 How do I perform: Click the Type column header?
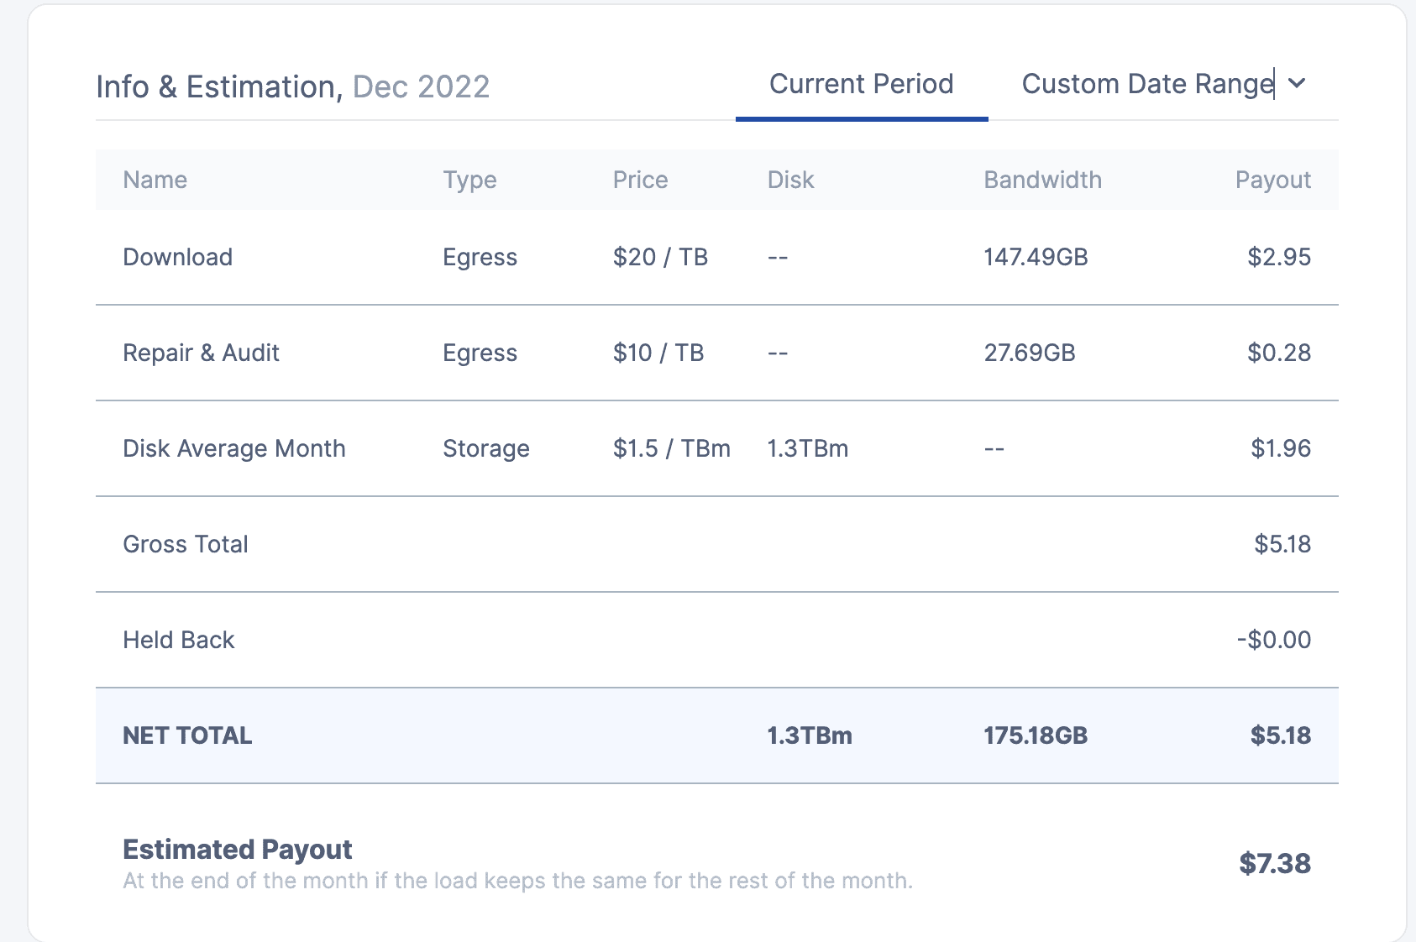point(469,180)
